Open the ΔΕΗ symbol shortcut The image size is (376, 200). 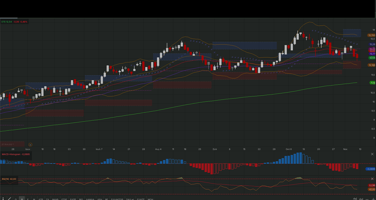point(100,199)
